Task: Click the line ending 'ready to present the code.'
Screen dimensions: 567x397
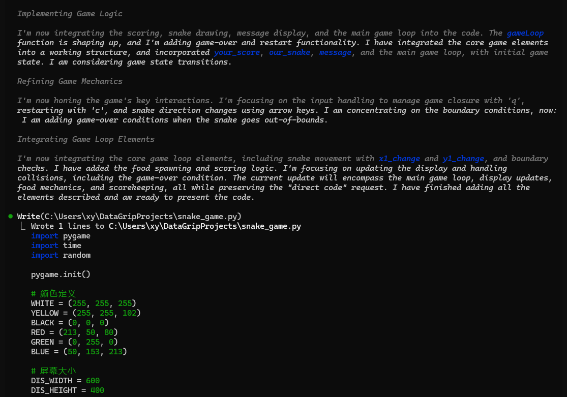Action: click(136, 197)
